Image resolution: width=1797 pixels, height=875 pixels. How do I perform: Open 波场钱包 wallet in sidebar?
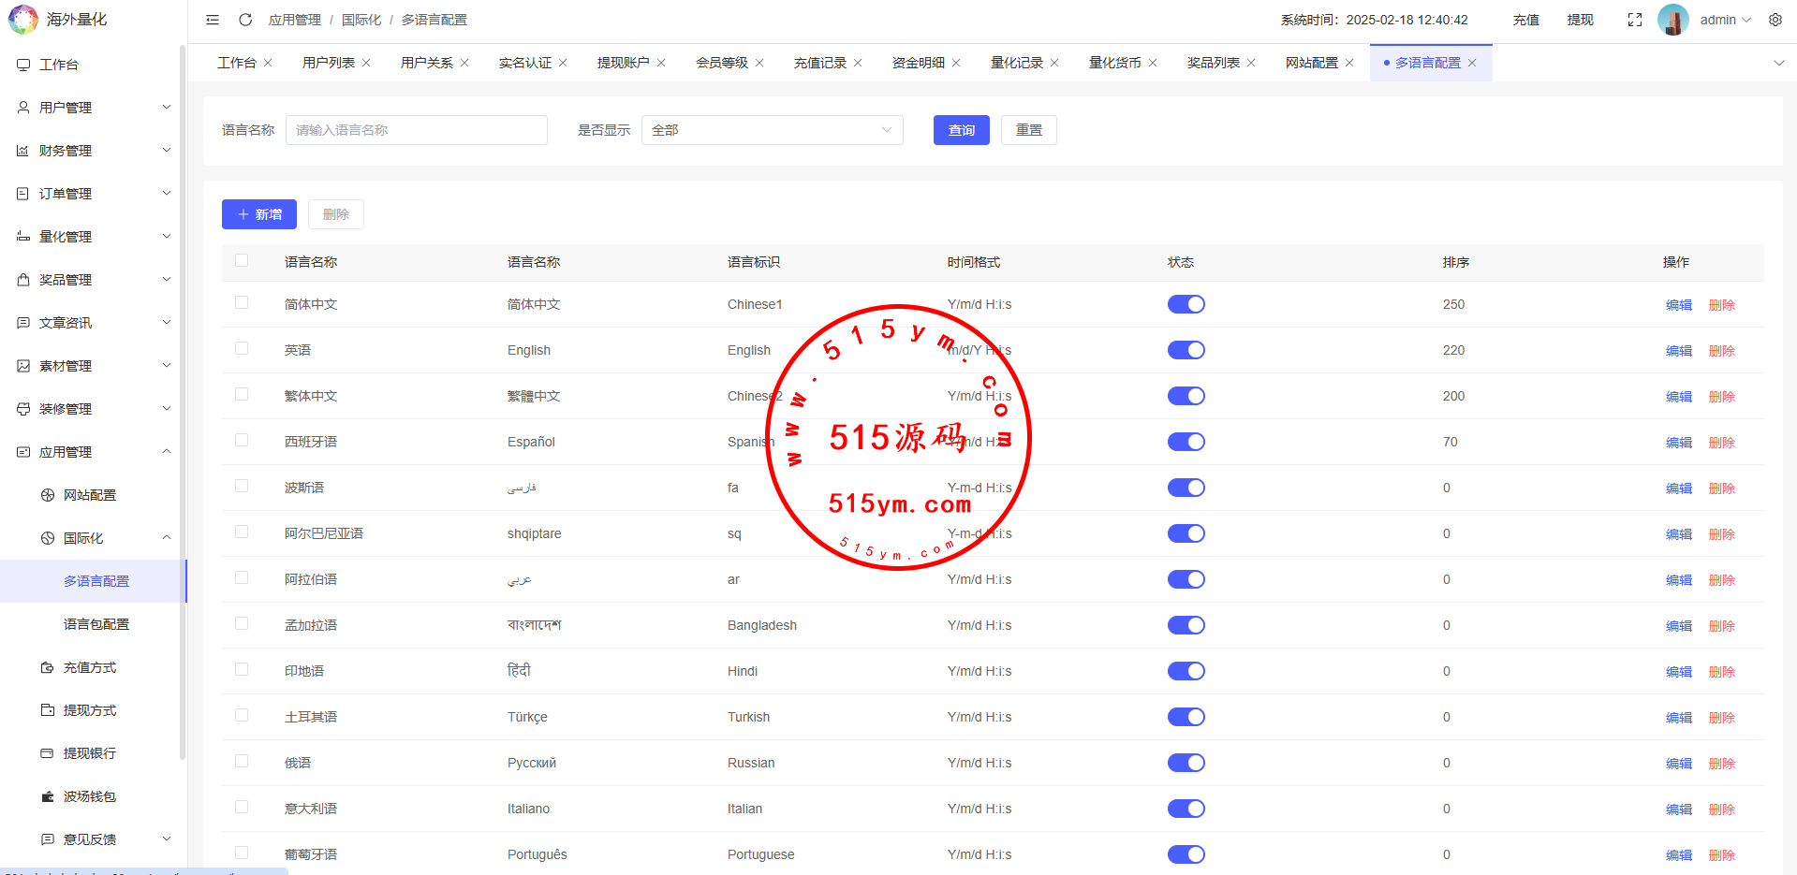pyautogui.click(x=89, y=796)
